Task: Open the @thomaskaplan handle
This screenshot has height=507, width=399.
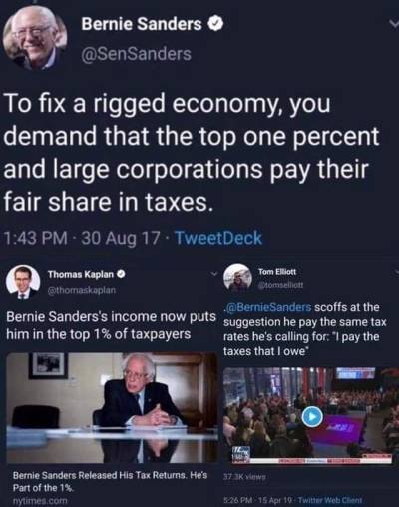Action: click(82, 290)
